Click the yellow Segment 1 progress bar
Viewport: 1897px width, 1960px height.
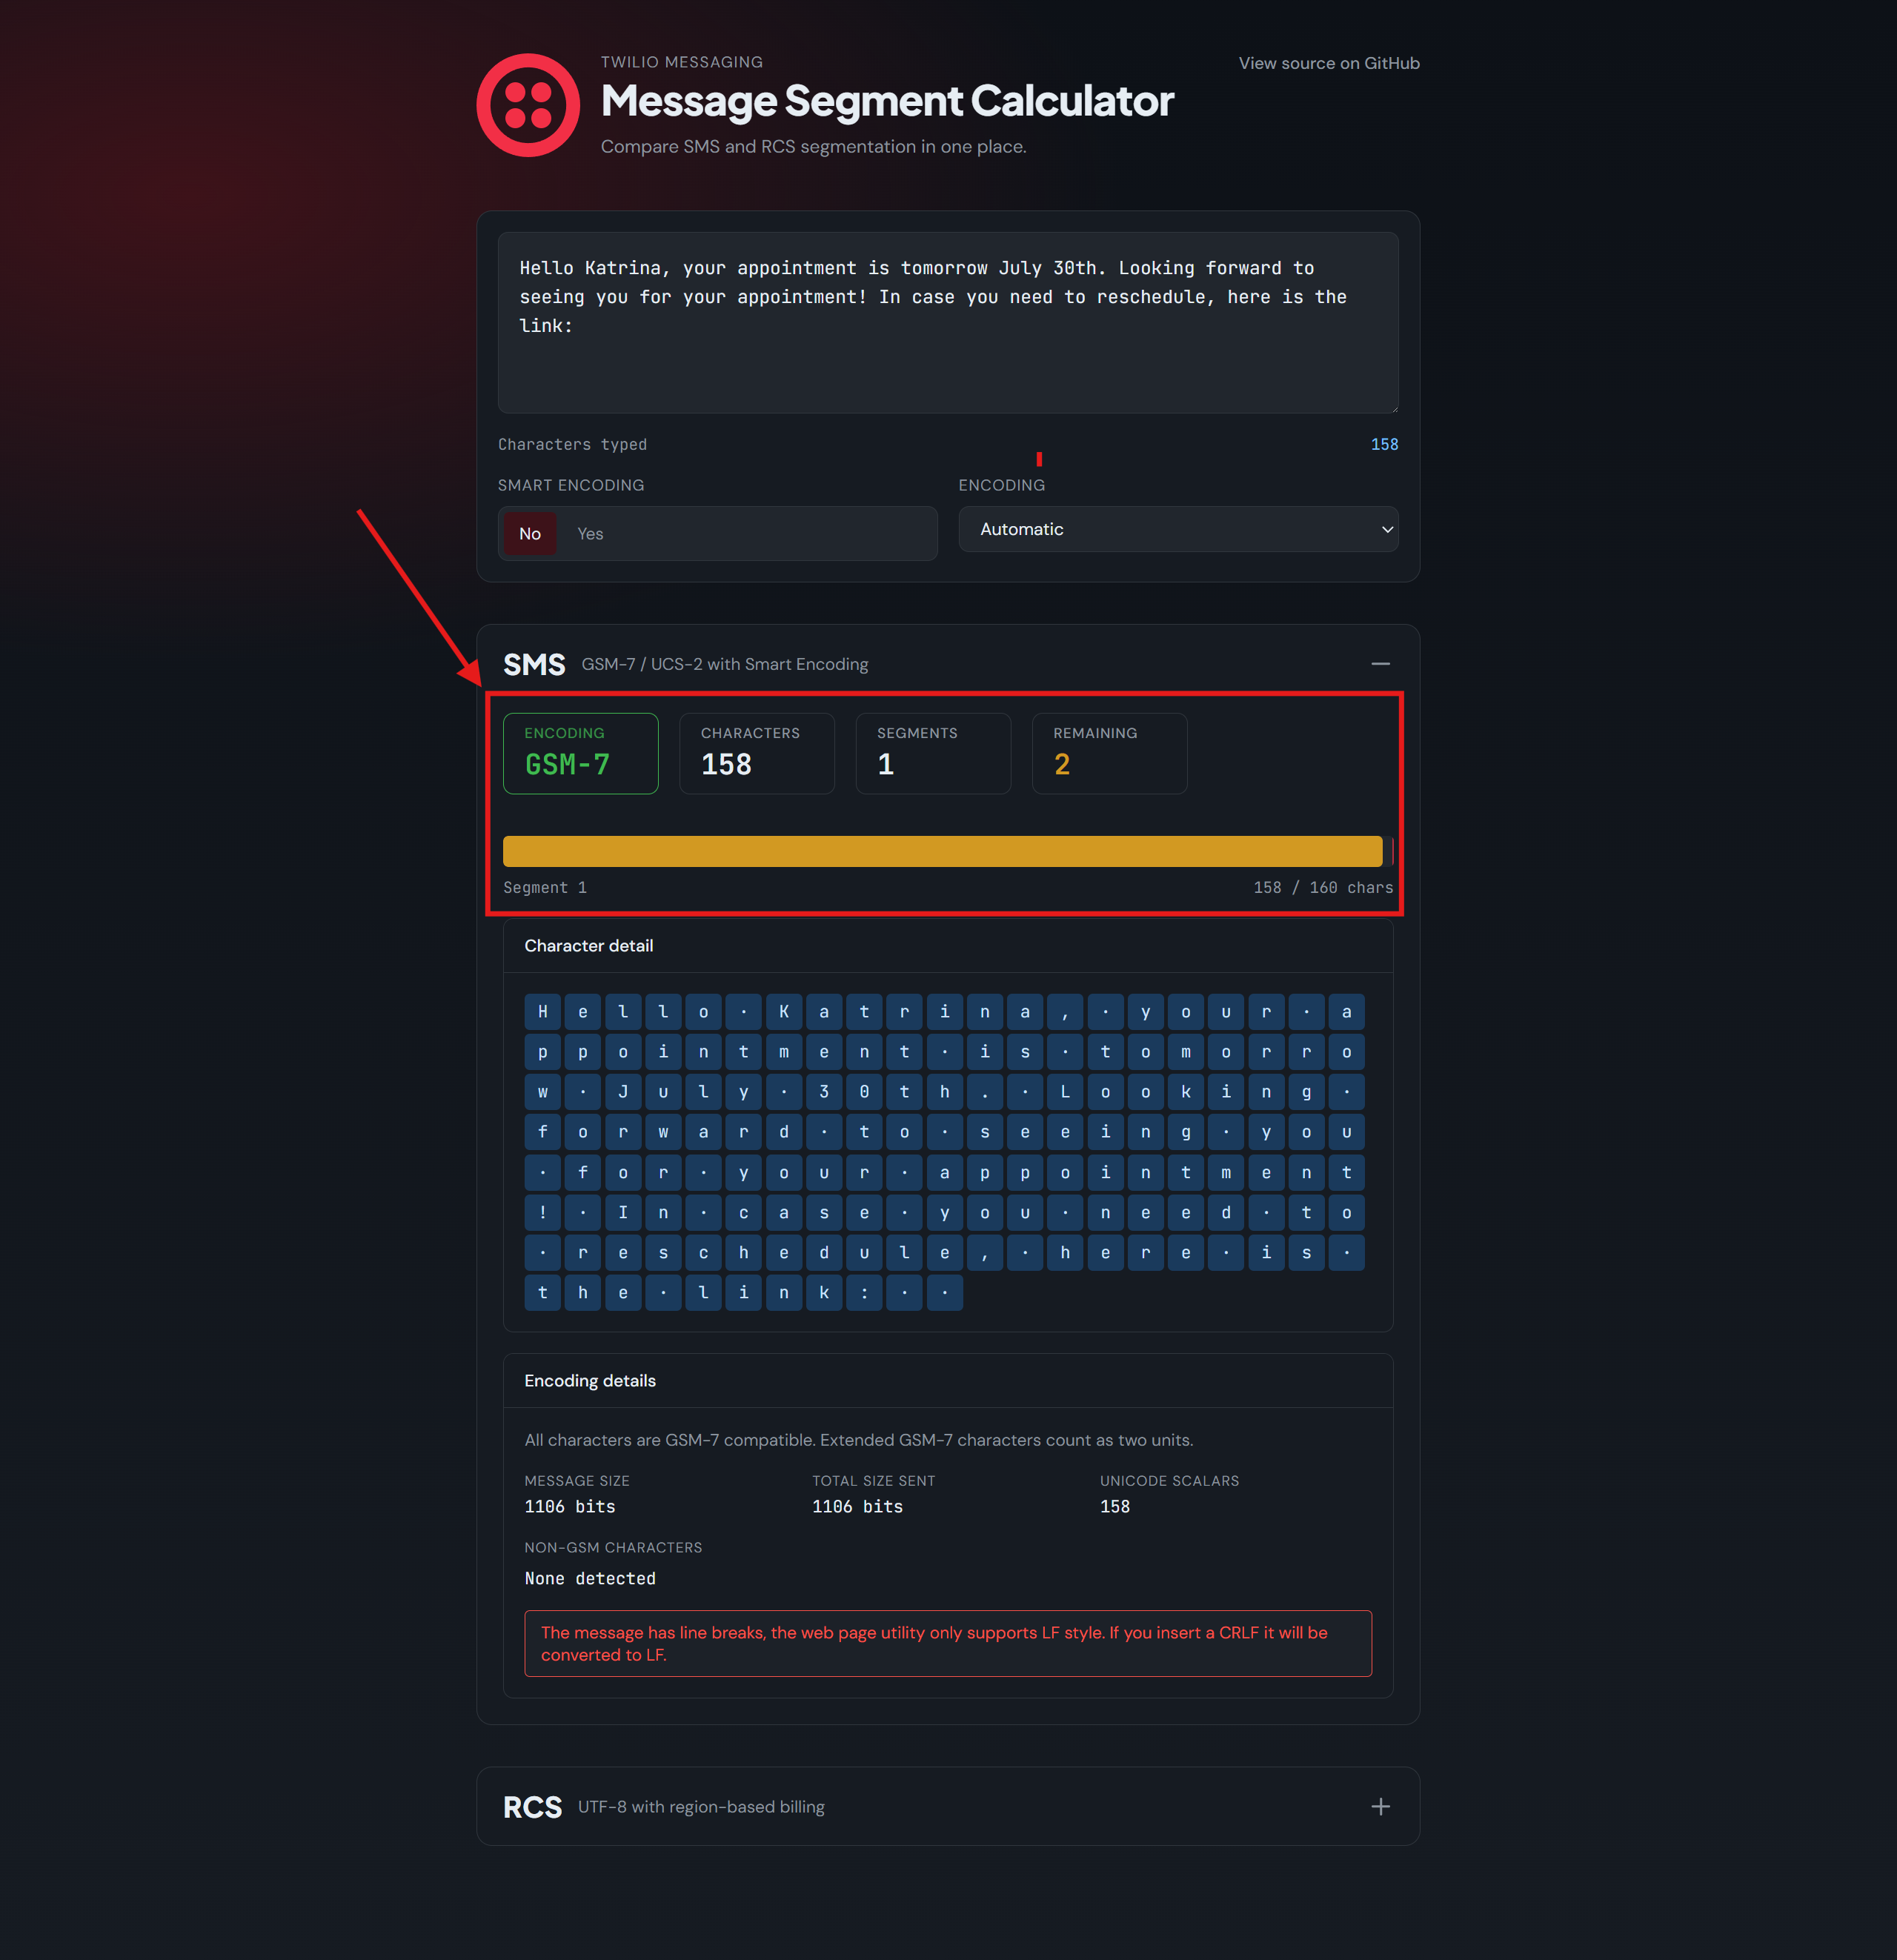coord(942,851)
